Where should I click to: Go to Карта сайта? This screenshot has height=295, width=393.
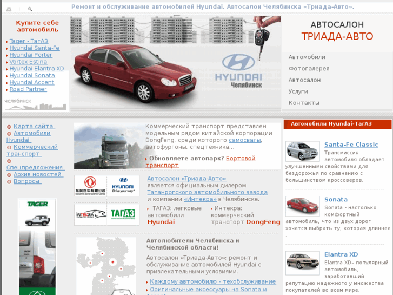click(x=34, y=126)
